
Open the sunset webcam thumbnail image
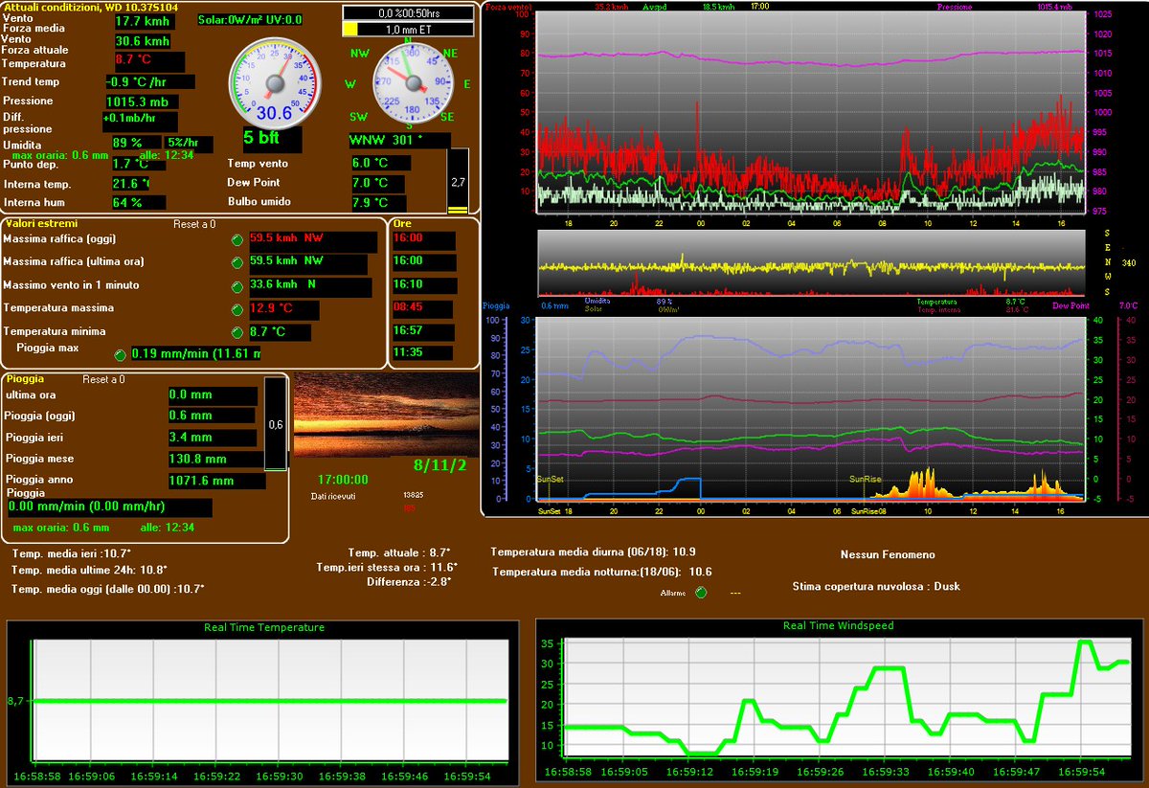click(x=387, y=415)
